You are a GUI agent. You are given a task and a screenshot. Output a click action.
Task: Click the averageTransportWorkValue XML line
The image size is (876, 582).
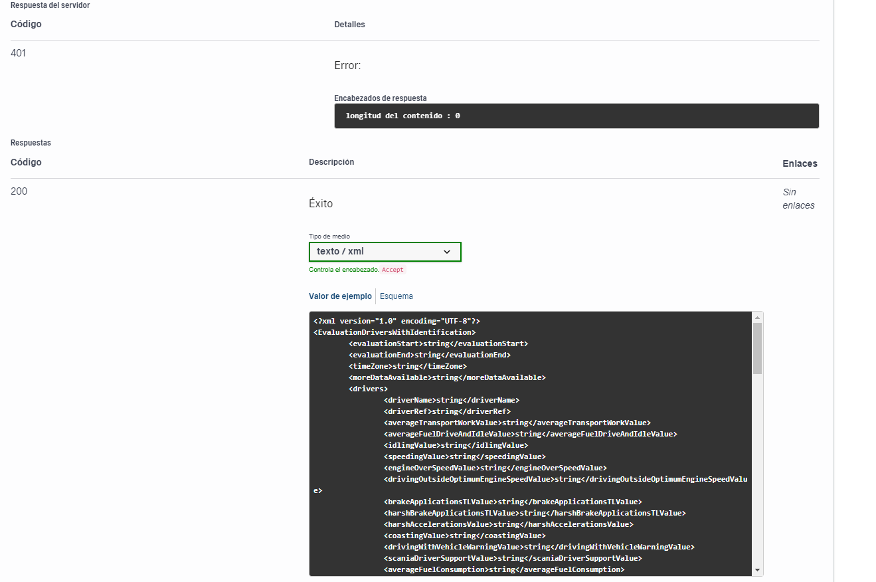tap(517, 423)
